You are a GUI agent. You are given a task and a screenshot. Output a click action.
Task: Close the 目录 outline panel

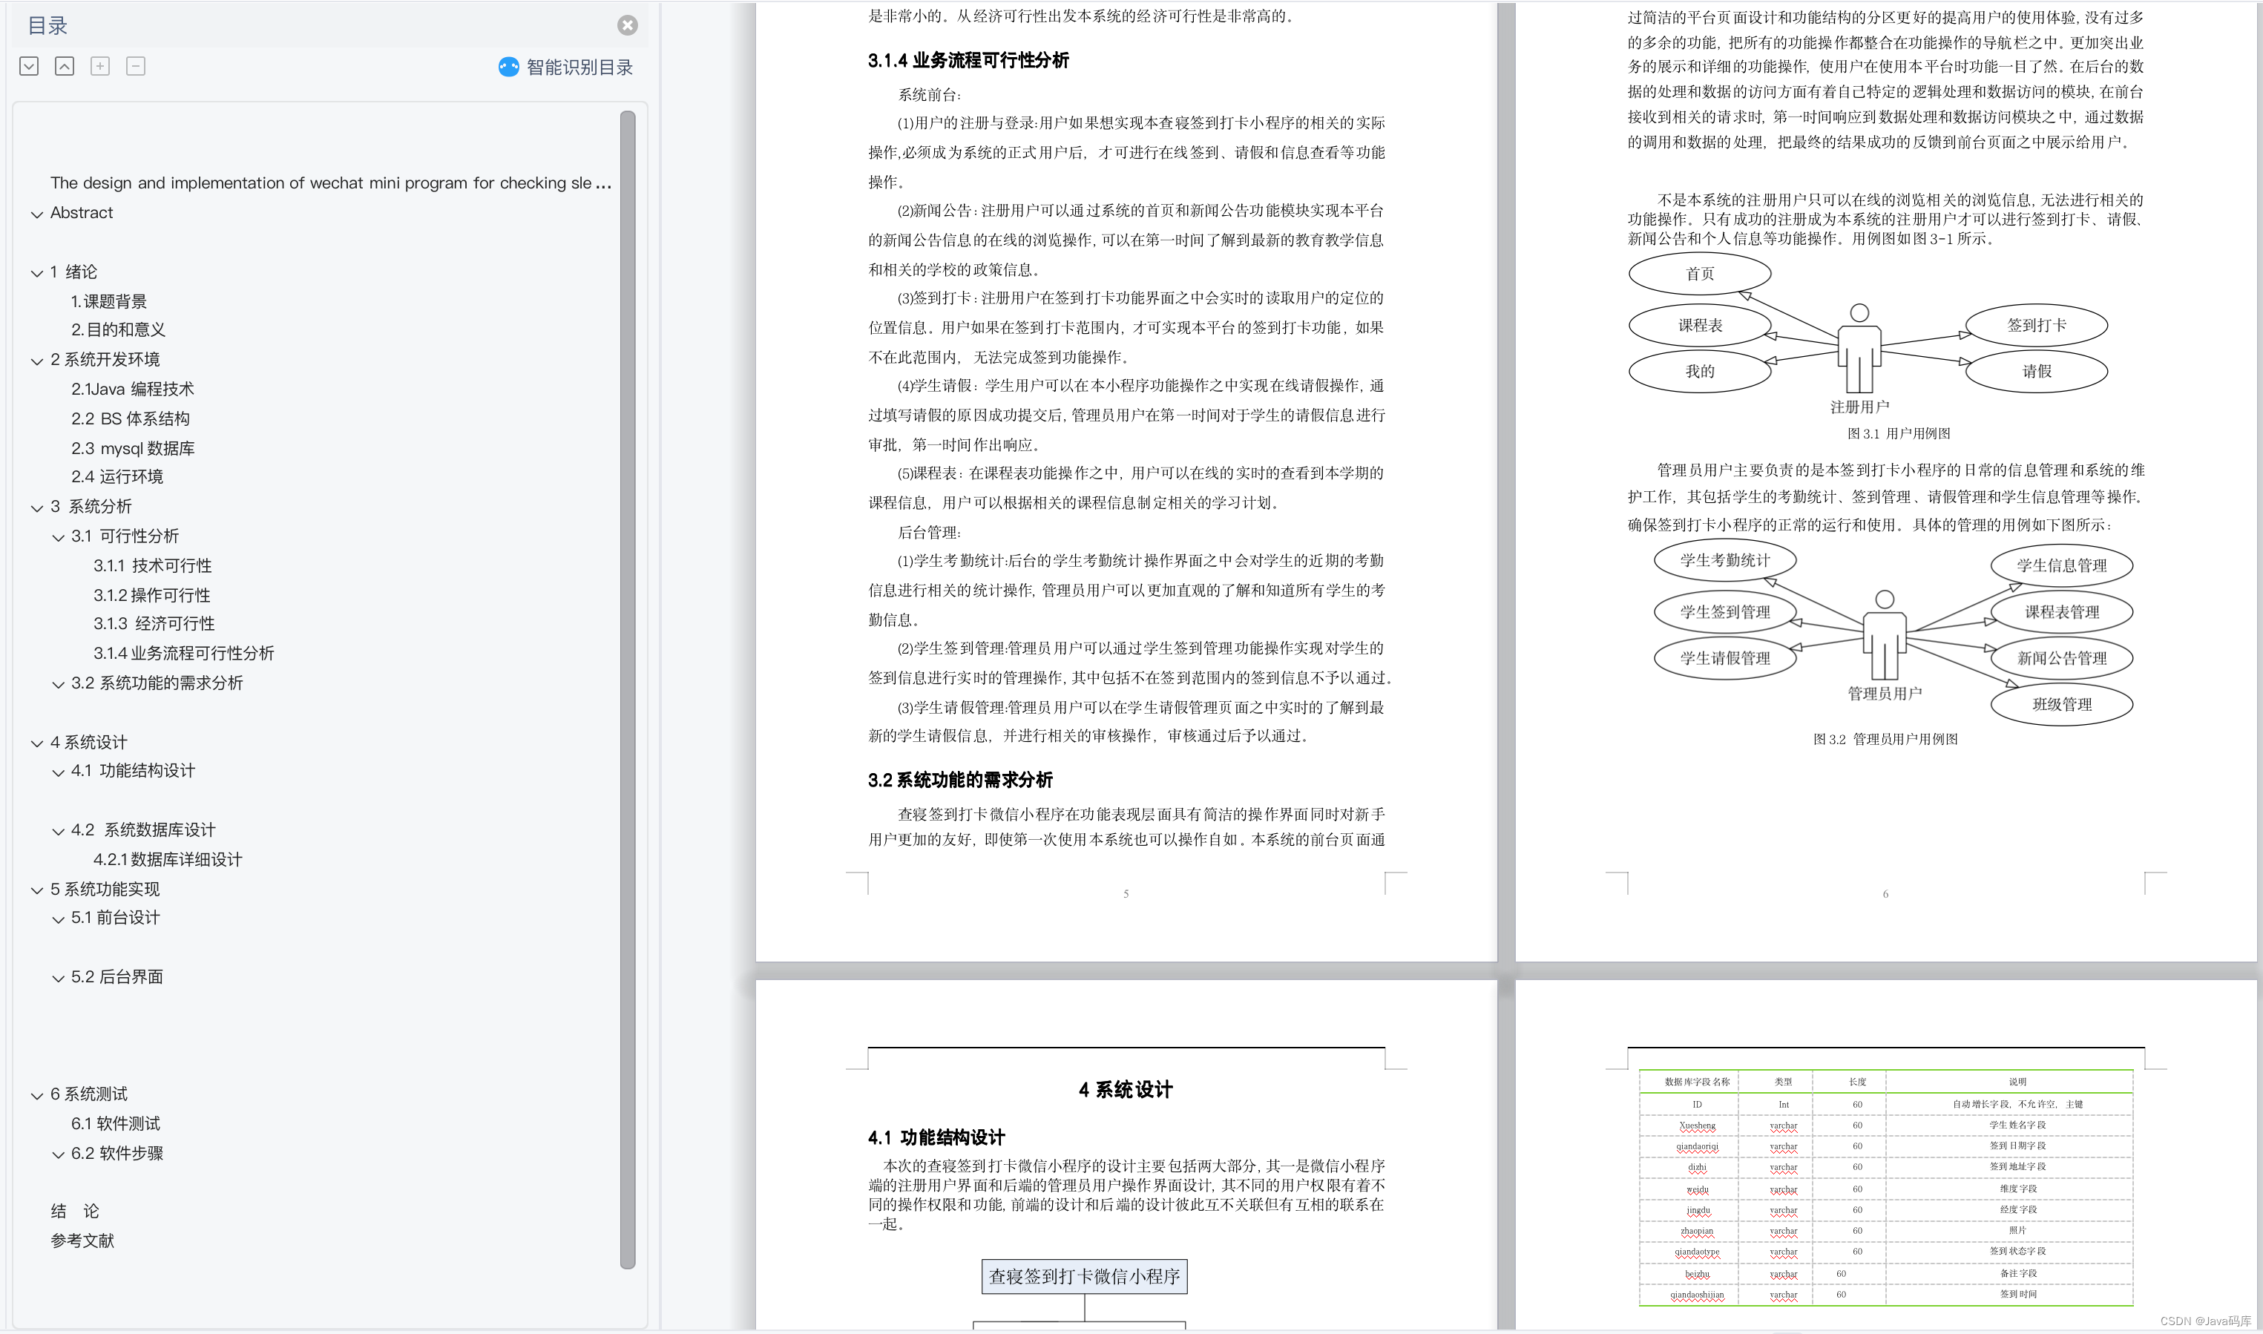point(627,25)
